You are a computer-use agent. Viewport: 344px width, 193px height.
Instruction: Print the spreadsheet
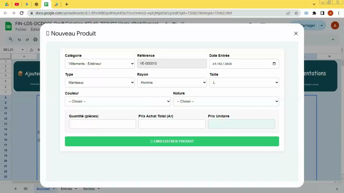click(x=35, y=39)
